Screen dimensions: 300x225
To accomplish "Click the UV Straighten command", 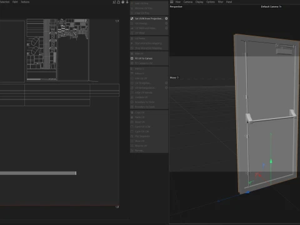I will click(147, 83).
